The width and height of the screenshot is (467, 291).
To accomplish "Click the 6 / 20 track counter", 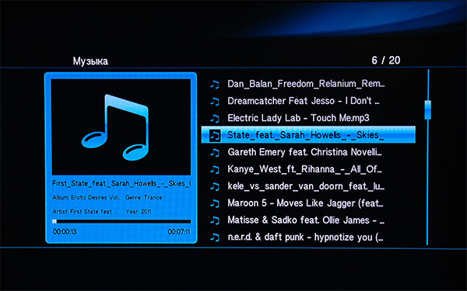I will pos(386,61).
